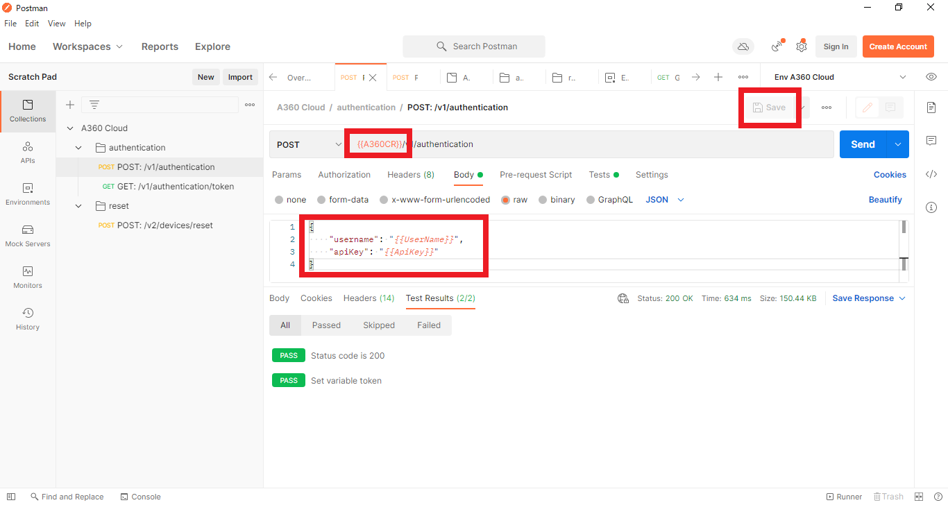This screenshot has height=505, width=948.
Task: Click the blue Send button
Action: [x=863, y=144]
